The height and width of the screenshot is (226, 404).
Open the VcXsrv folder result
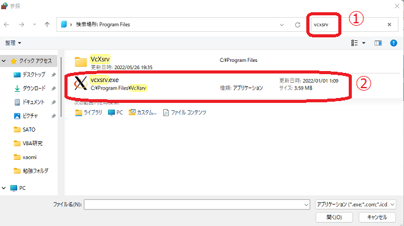click(100, 59)
